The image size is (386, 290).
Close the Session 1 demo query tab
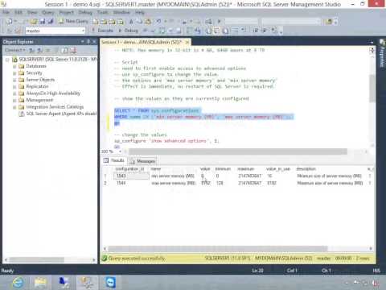click(187, 42)
